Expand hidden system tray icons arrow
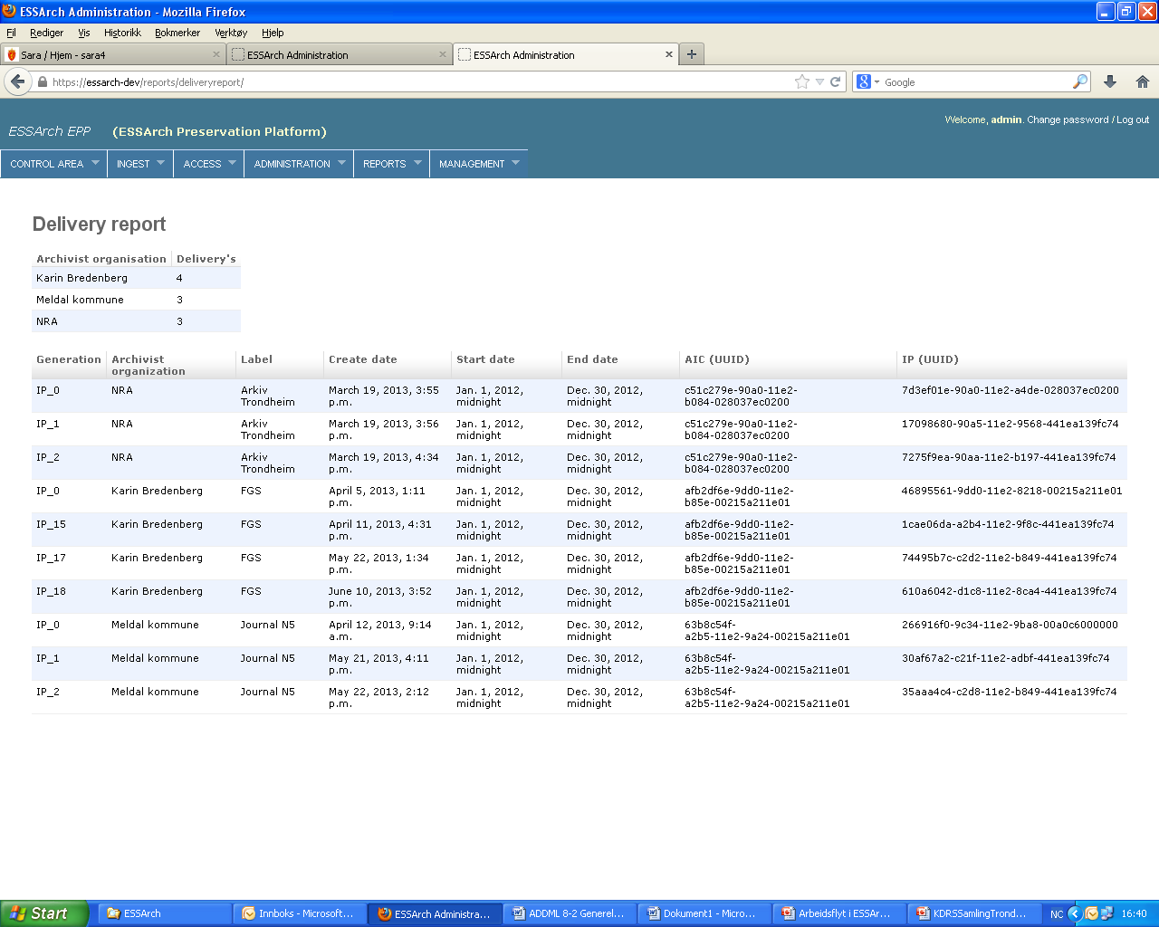The height and width of the screenshot is (927, 1159). (1075, 913)
